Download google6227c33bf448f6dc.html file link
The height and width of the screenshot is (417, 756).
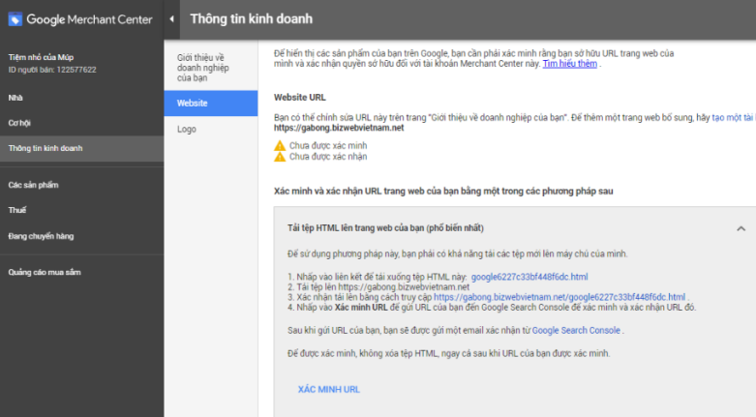(529, 277)
